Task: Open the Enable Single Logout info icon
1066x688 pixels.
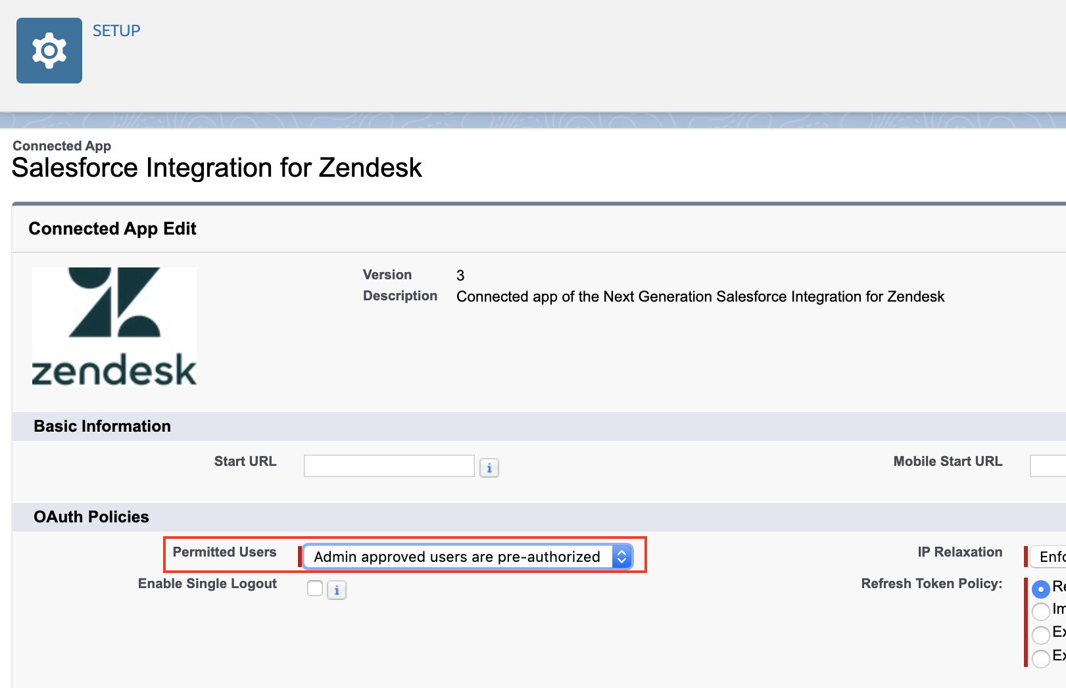Action: pos(337,590)
